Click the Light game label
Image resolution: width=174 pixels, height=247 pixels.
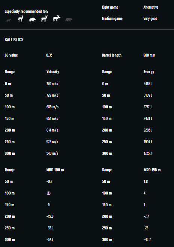click(110, 7)
